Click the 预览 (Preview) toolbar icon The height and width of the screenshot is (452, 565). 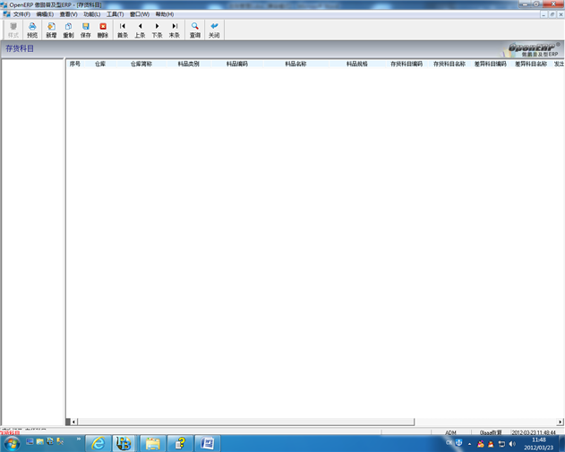click(32, 30)
